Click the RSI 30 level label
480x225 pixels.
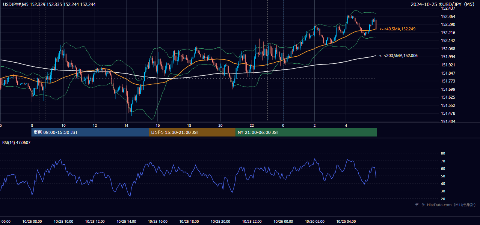[x=443, y=191]
